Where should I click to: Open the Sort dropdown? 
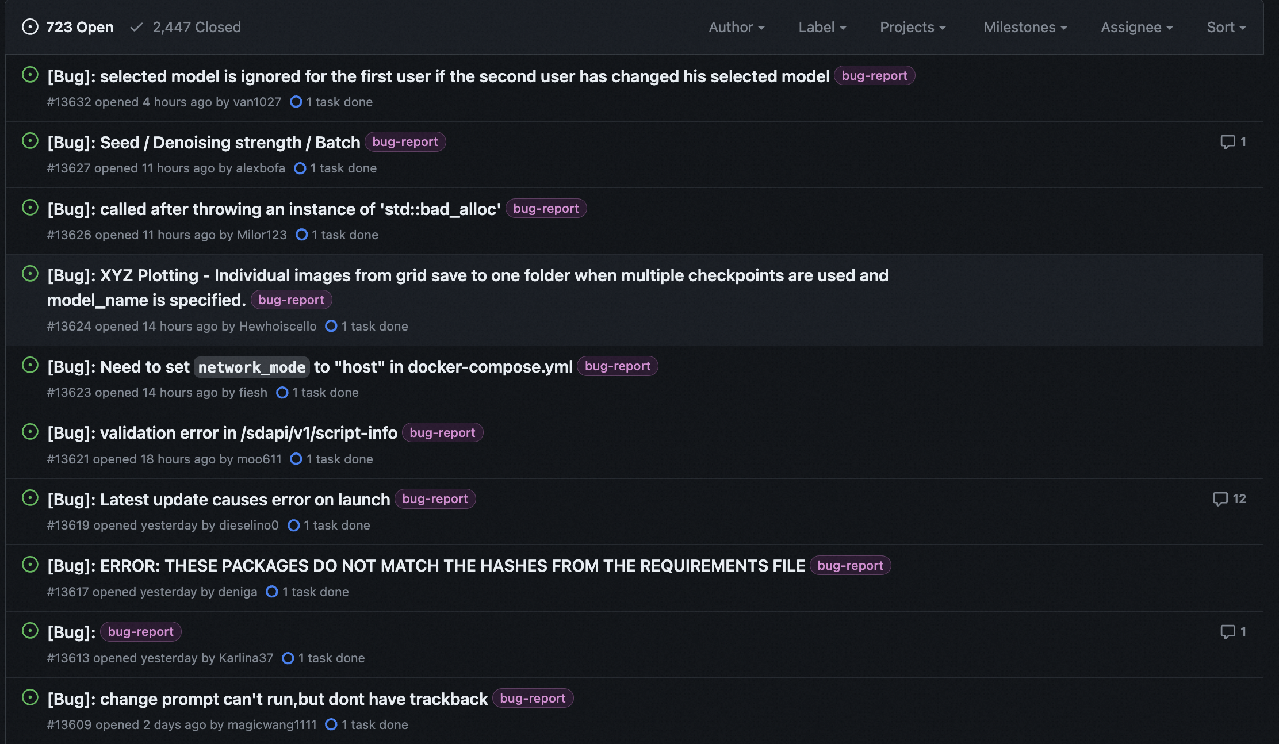coord(1226,27)
